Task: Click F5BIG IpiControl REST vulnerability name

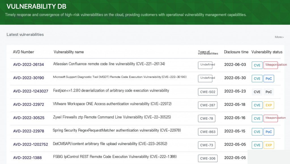Action: [115, 157]
